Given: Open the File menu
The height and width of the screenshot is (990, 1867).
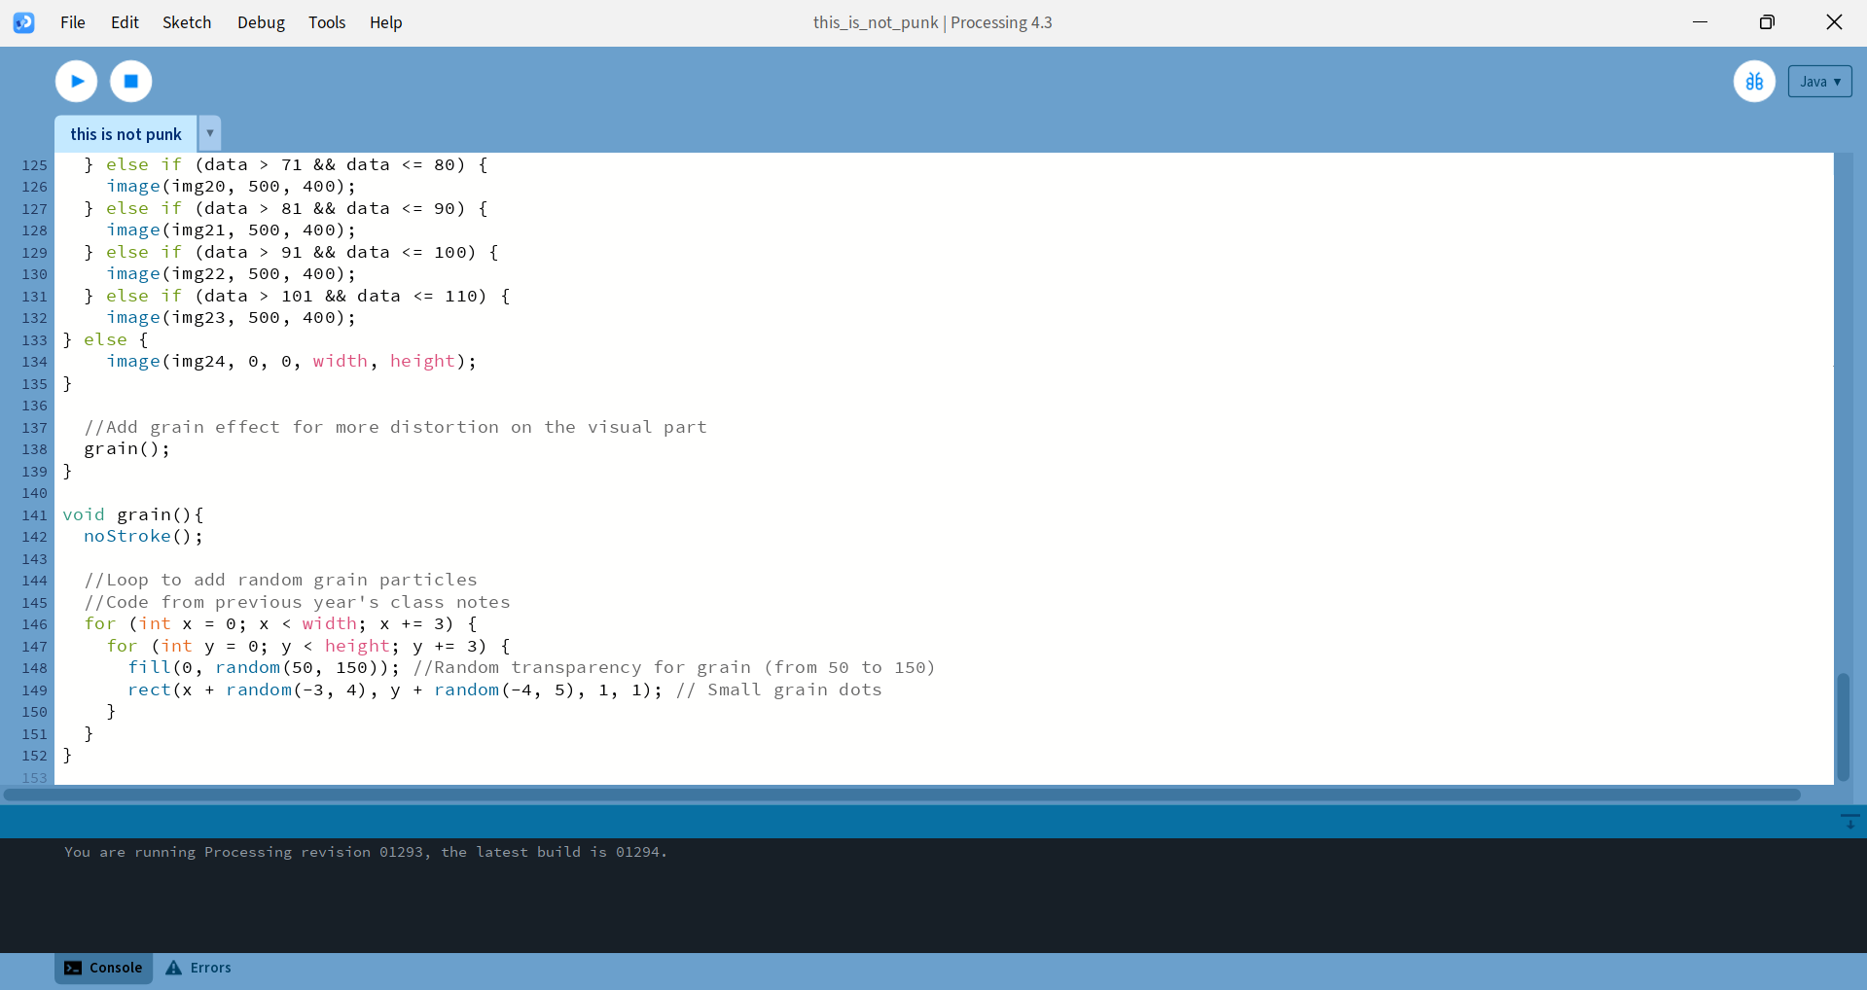Looking at the screenshot, I should coord(73,22).
